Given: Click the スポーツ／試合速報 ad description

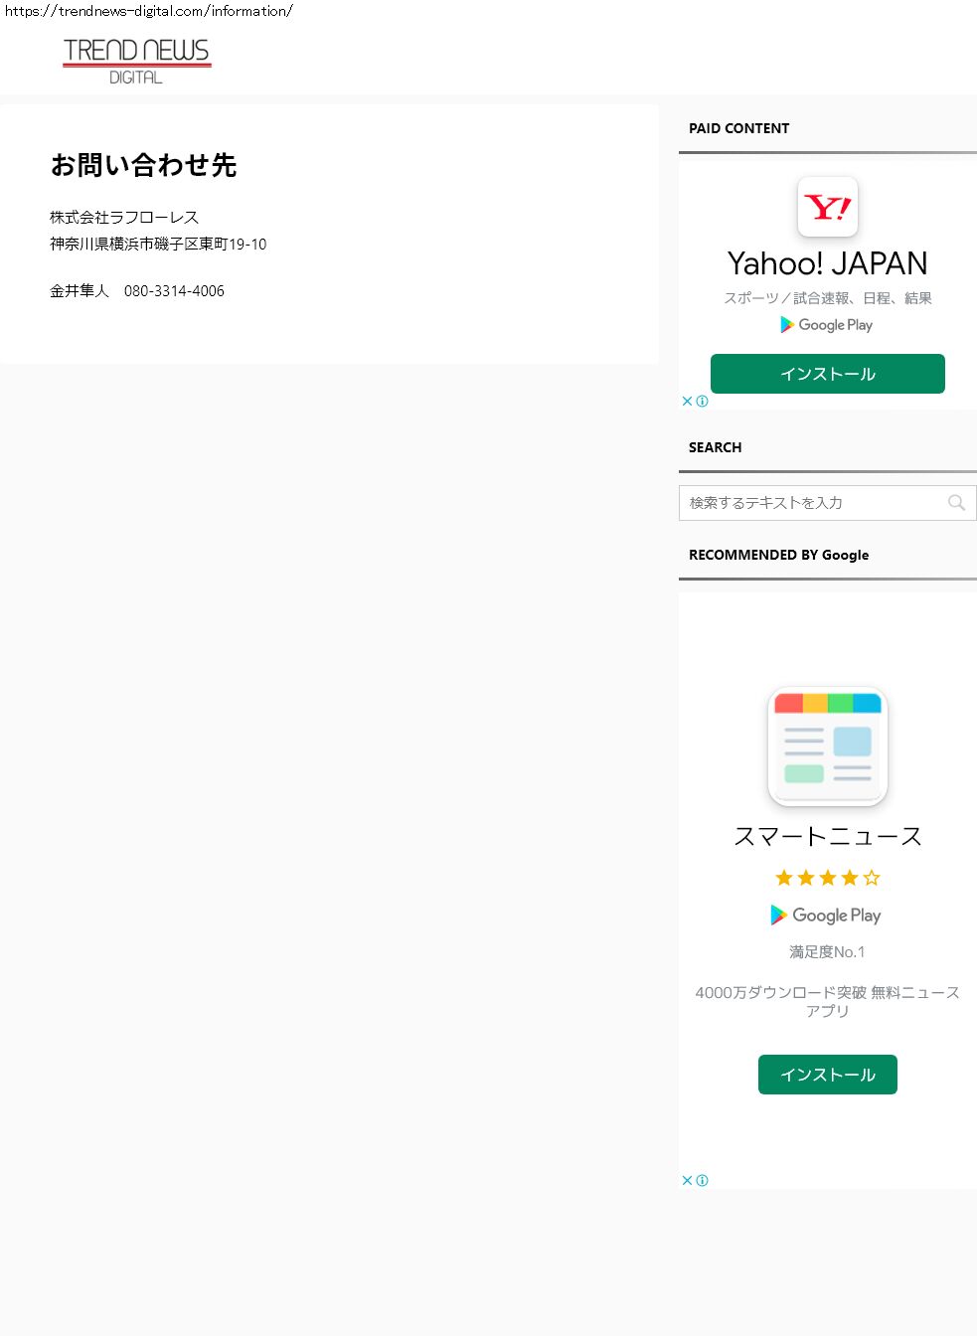Looking at the screenshot, I should pyautogui.click(x=827, y=298).
